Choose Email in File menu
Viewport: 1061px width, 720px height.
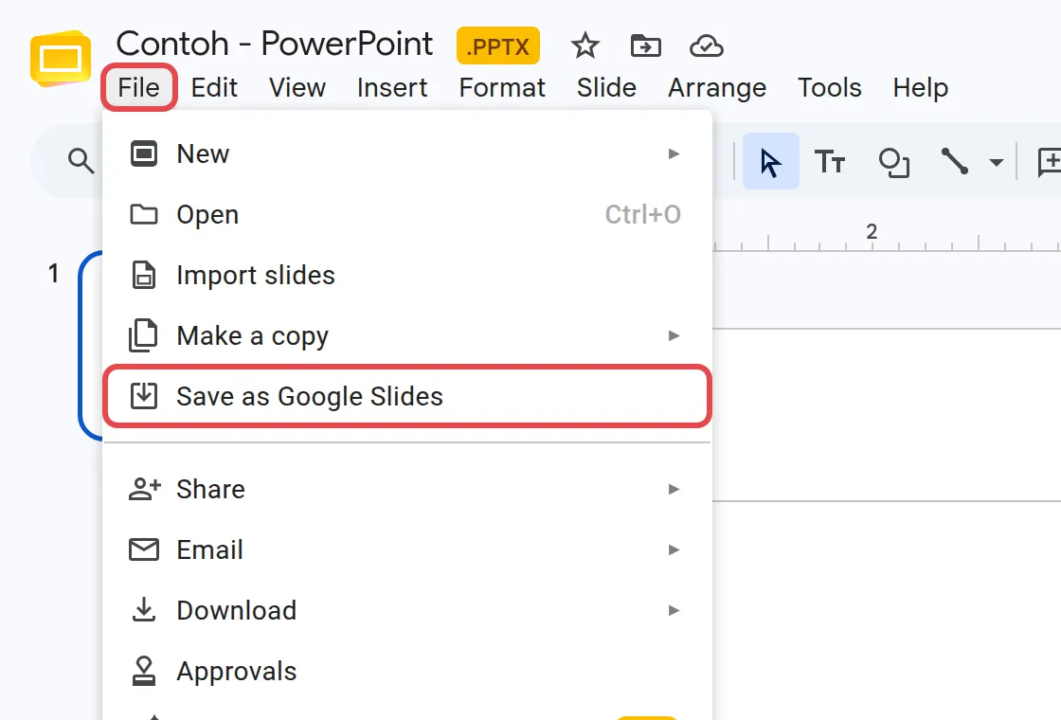click(x=407, y=549)
